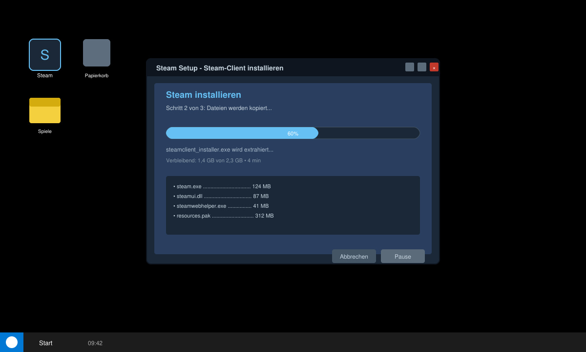Close the Steam Setup window
This screenshot has height=352, width=586.
434,67
